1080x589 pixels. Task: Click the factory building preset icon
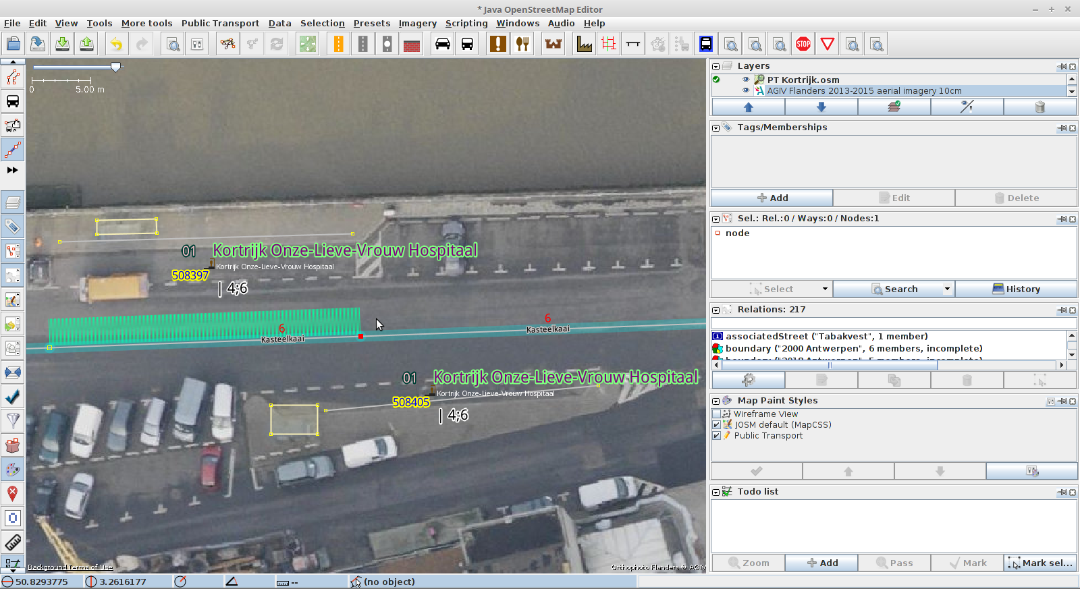(x=585, y=45)
